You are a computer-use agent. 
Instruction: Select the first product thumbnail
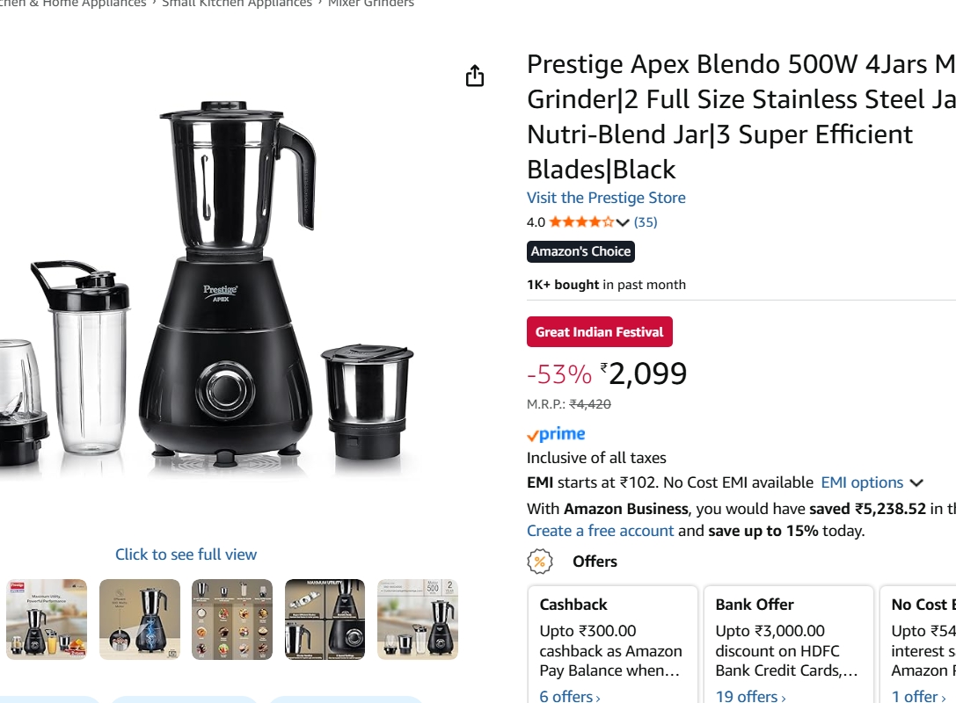(46, 619)
